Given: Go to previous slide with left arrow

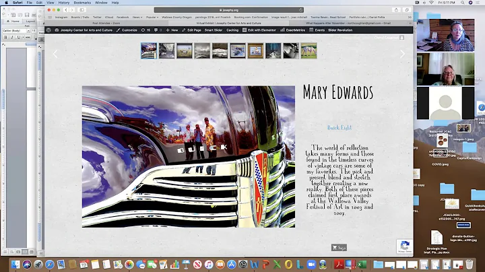Looking at the screenshot, I should (55, 54).
